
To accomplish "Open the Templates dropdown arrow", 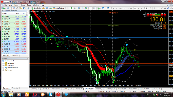I will (x=110, y=8).
